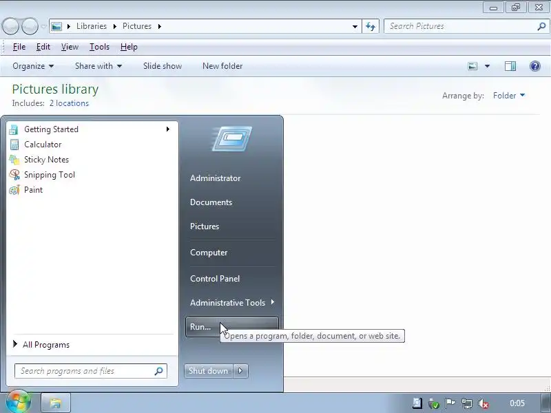Open the network tray icon

(x=467, y=403)
